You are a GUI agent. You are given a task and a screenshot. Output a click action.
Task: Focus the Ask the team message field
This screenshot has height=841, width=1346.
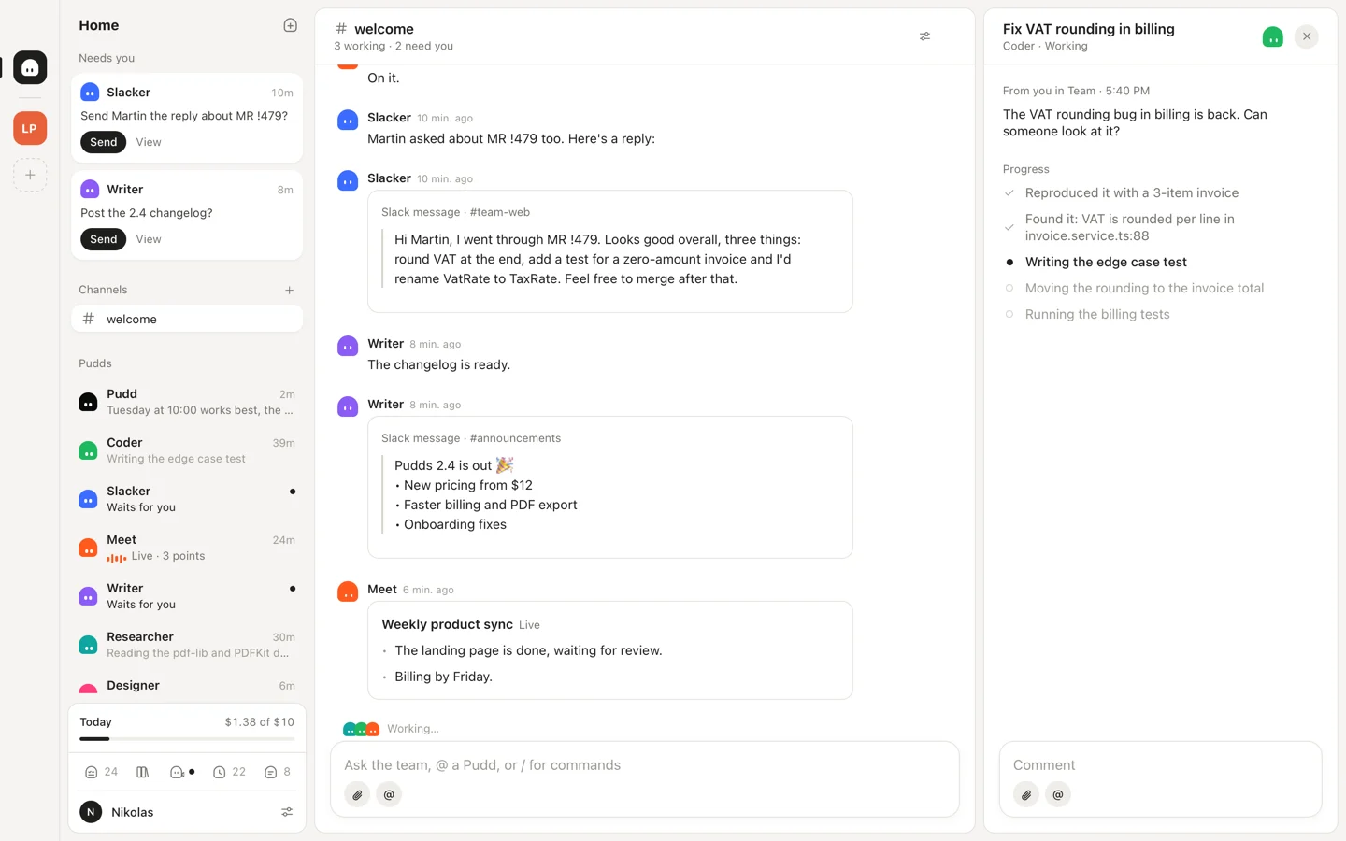645,765
